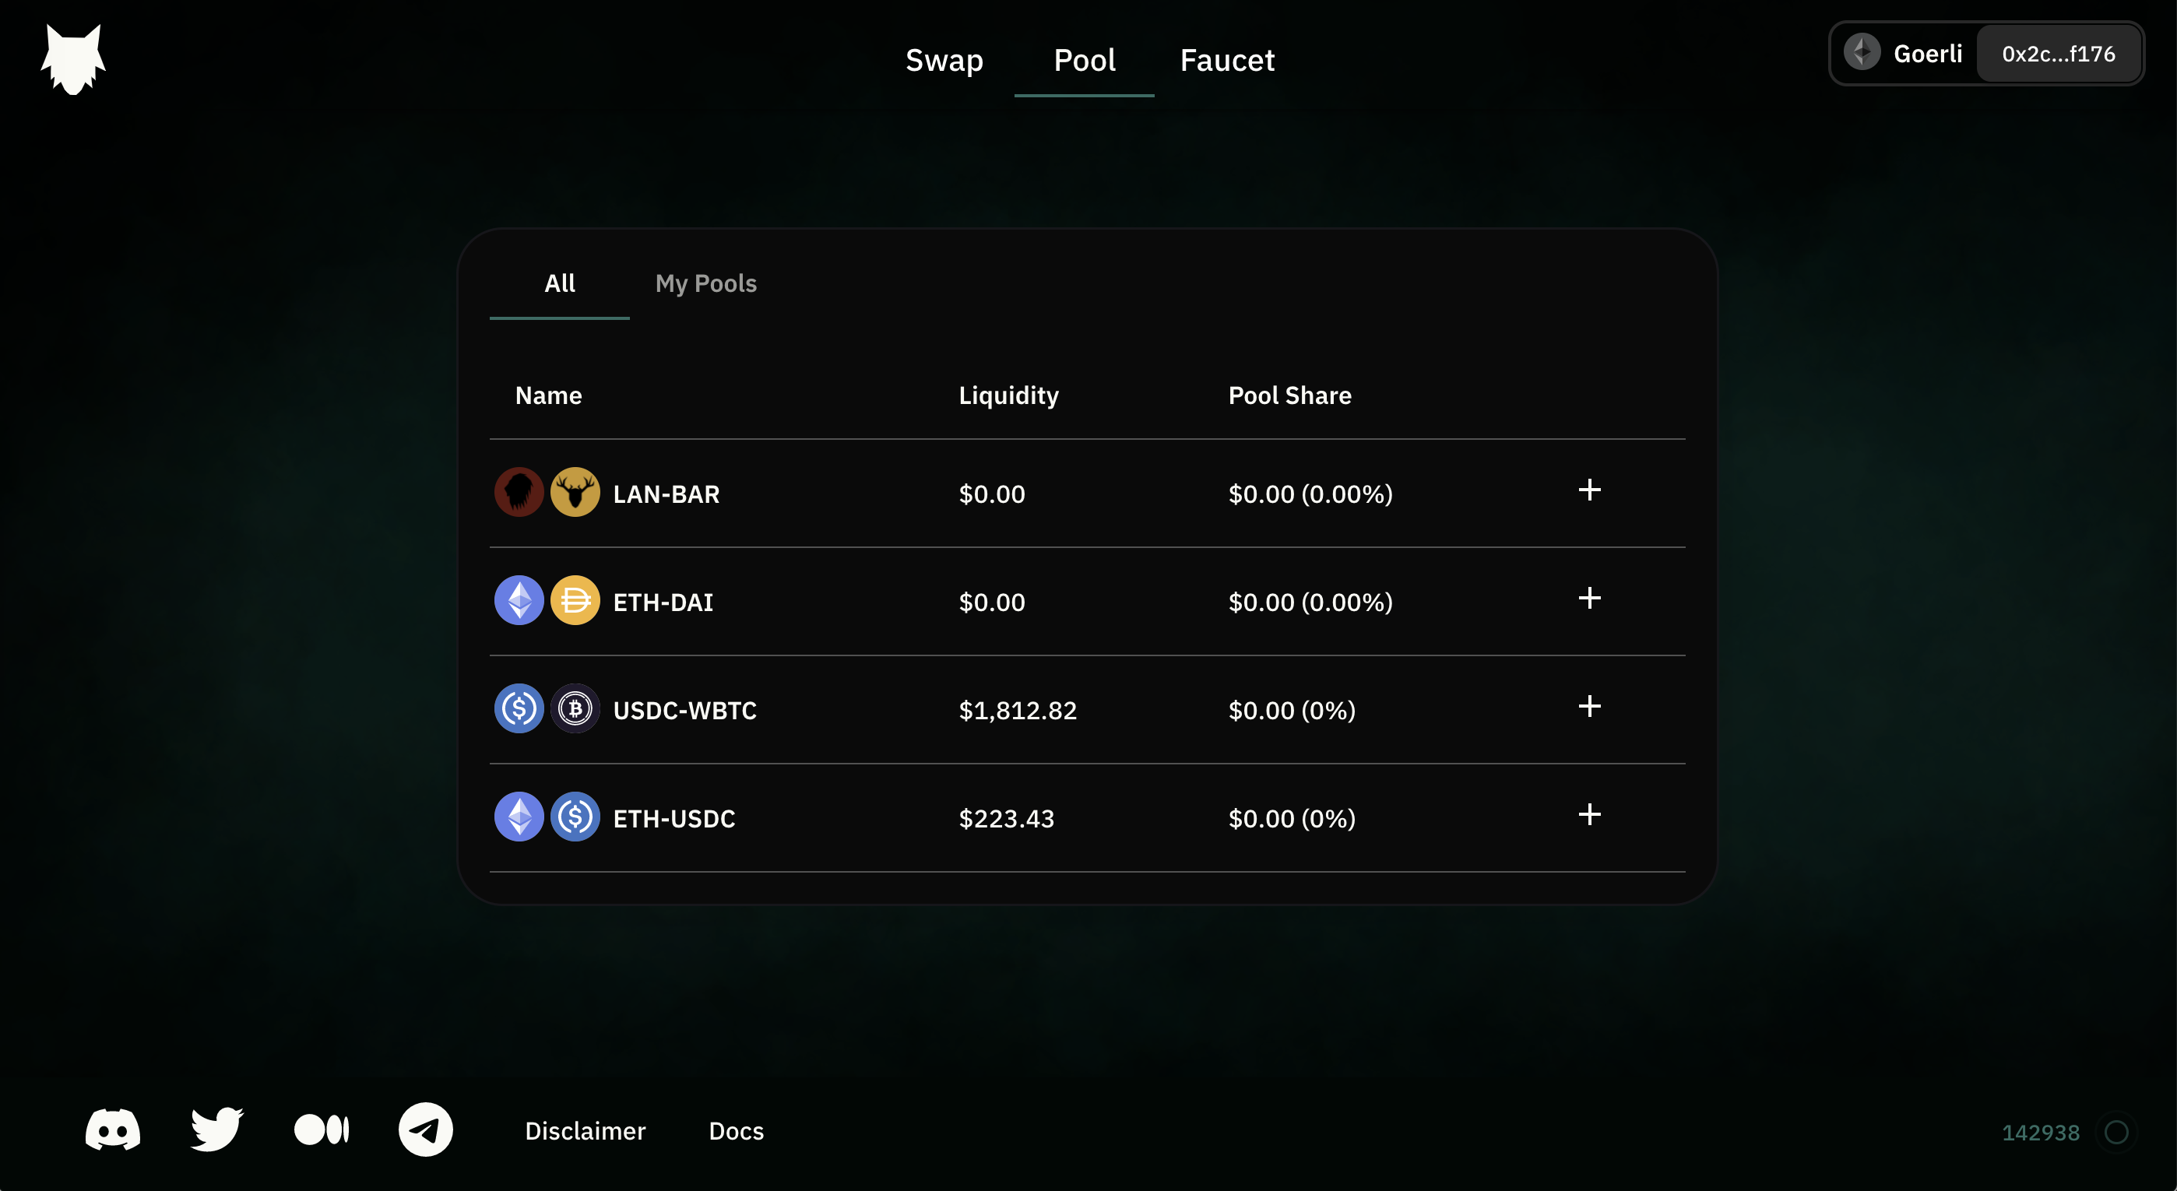The width and height of the screenshot is (2177, 1191).
Task: Expand the ETH-DAI pool with plus
Action: pyautogui.click(x=1589, y=599)
